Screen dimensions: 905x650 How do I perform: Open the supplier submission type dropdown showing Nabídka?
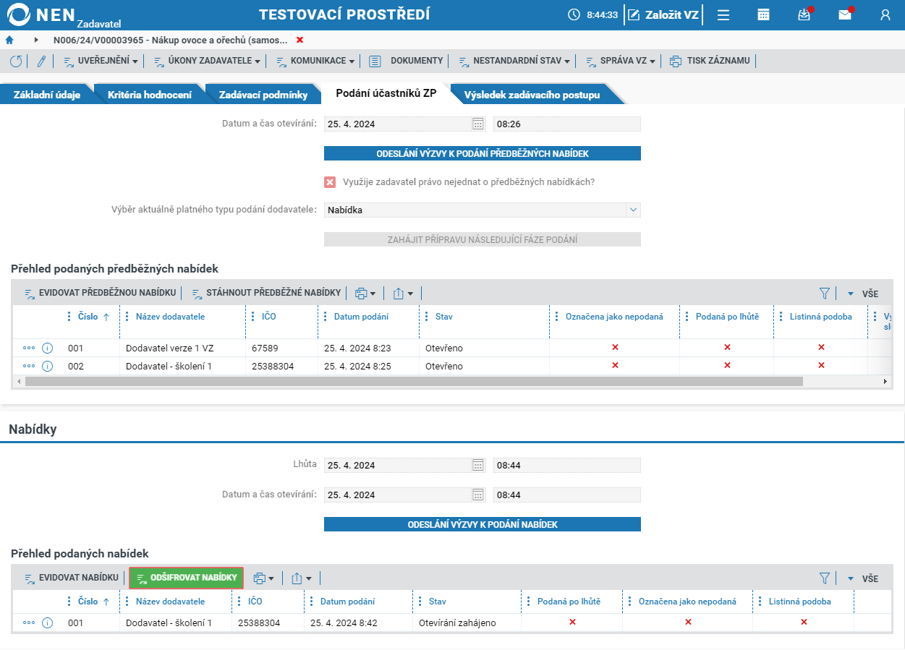[482, 210]
